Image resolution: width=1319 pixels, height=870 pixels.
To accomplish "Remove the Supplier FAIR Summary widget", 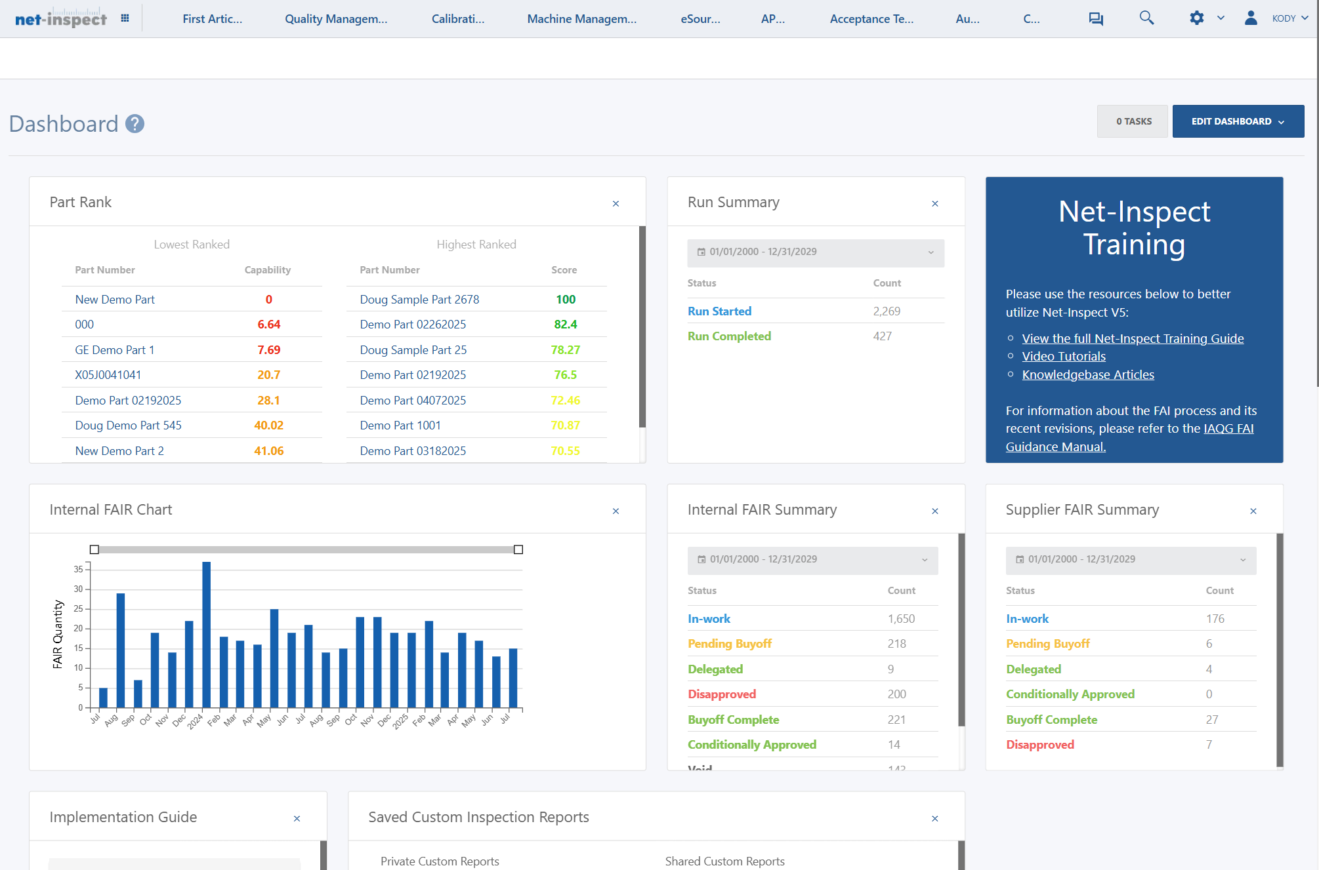I will pyautogui.click(x=1253, y=511).
